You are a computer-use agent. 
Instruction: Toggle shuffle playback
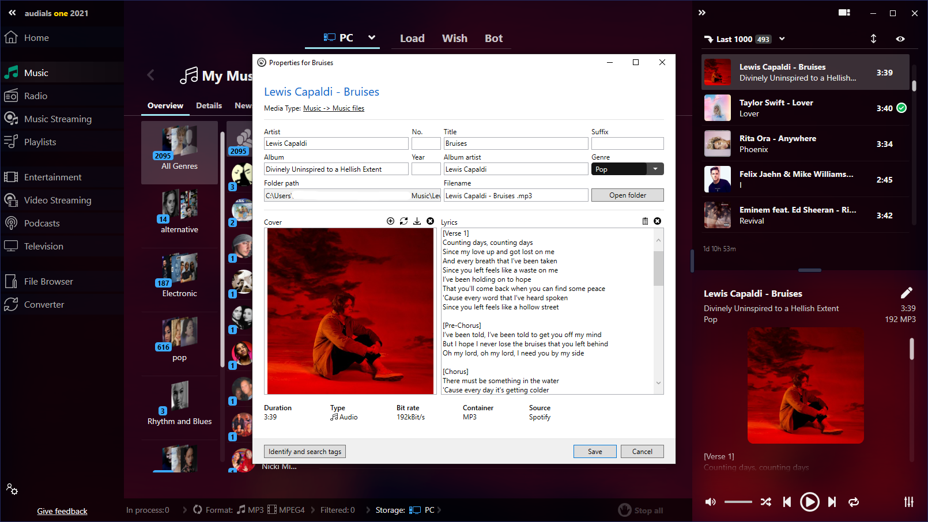pyautogui.click(x=765, y=502)
